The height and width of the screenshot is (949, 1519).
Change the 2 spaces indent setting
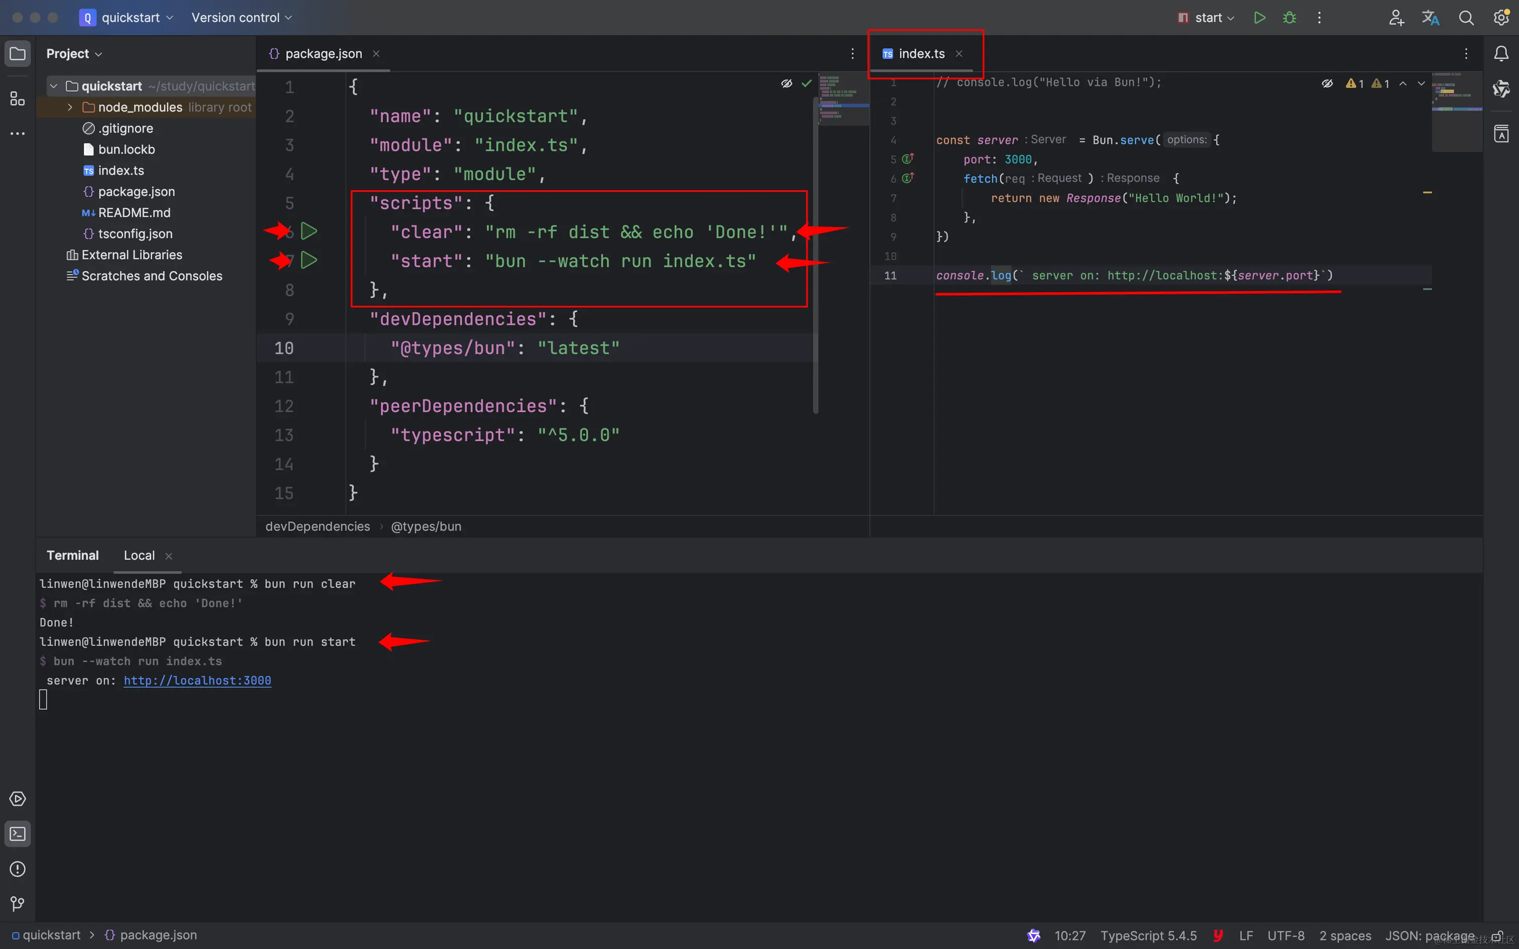click(1345, 935)
